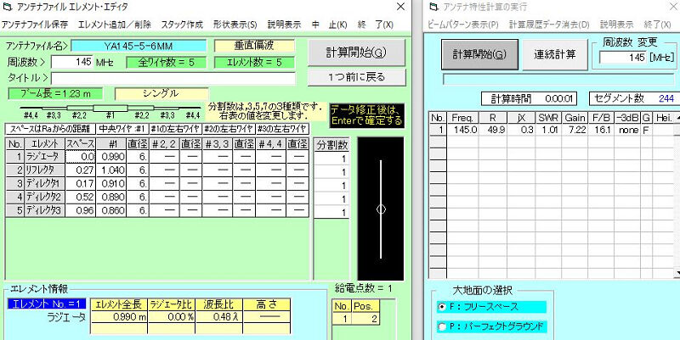
Task: Open アンテナファイル保存 menu in element editor
Action: (35, 25)
